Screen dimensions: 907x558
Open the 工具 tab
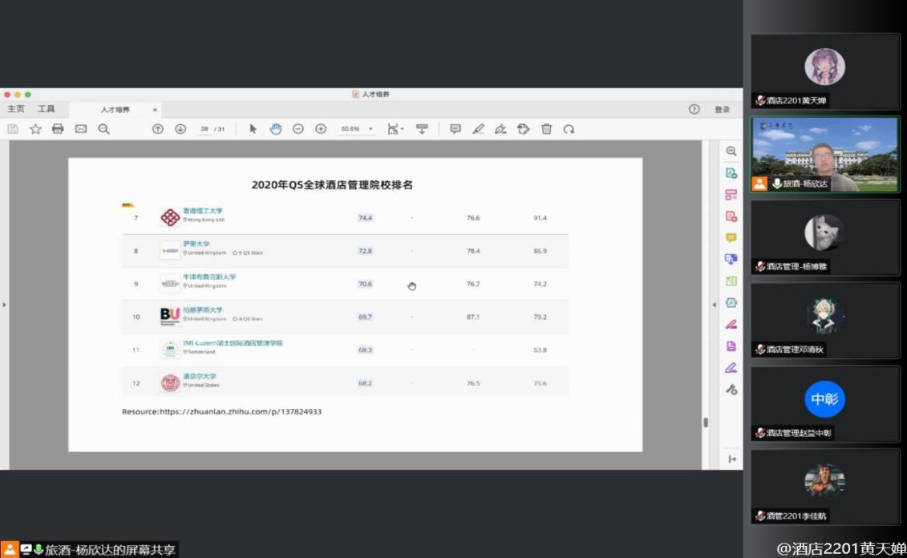pyautogui.click(x=47, y=109)
